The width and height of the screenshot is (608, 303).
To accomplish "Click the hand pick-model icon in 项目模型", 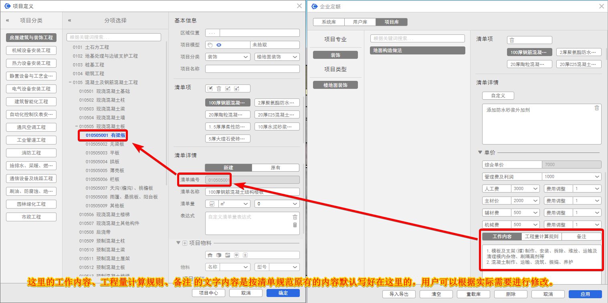I will point(210,45).
